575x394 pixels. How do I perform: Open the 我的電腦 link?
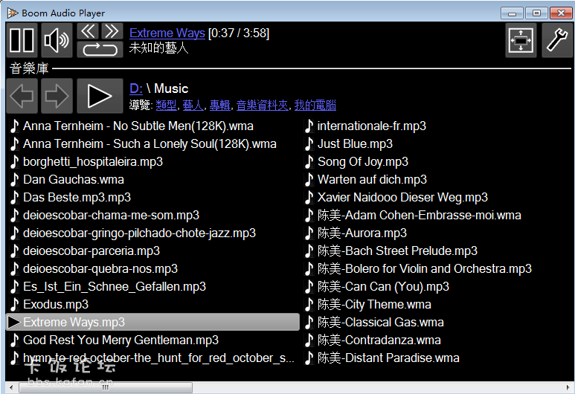tap(315, 105)
